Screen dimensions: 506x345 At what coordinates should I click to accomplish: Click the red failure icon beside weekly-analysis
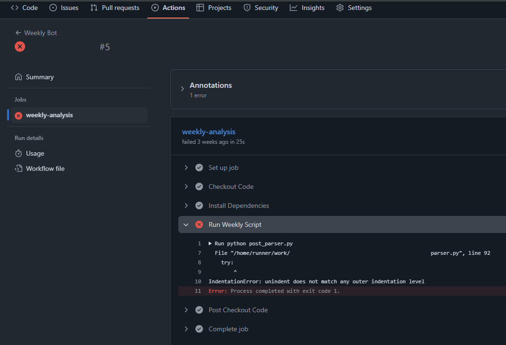18,115
